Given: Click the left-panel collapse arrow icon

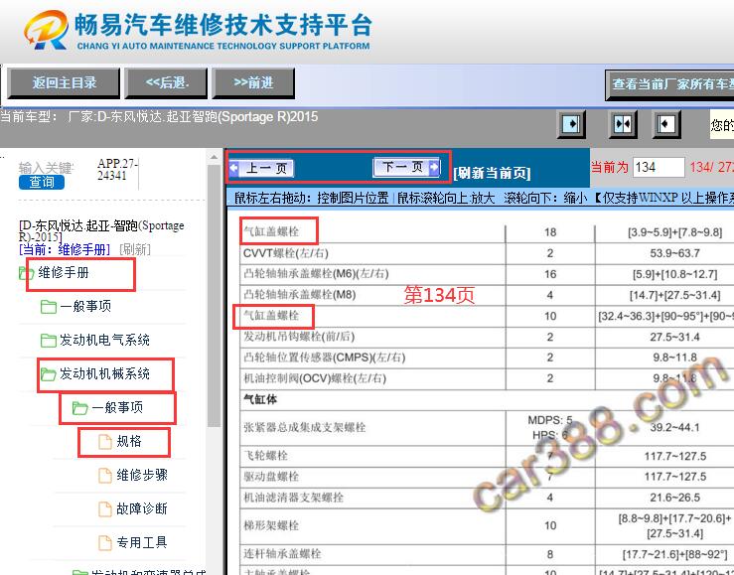Looking at the screenshot, I should click(571, 124).
